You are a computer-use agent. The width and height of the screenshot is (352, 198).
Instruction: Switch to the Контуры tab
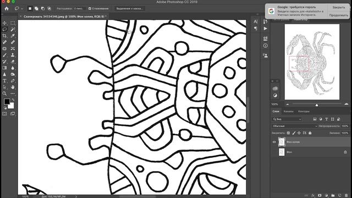(304, 111)
